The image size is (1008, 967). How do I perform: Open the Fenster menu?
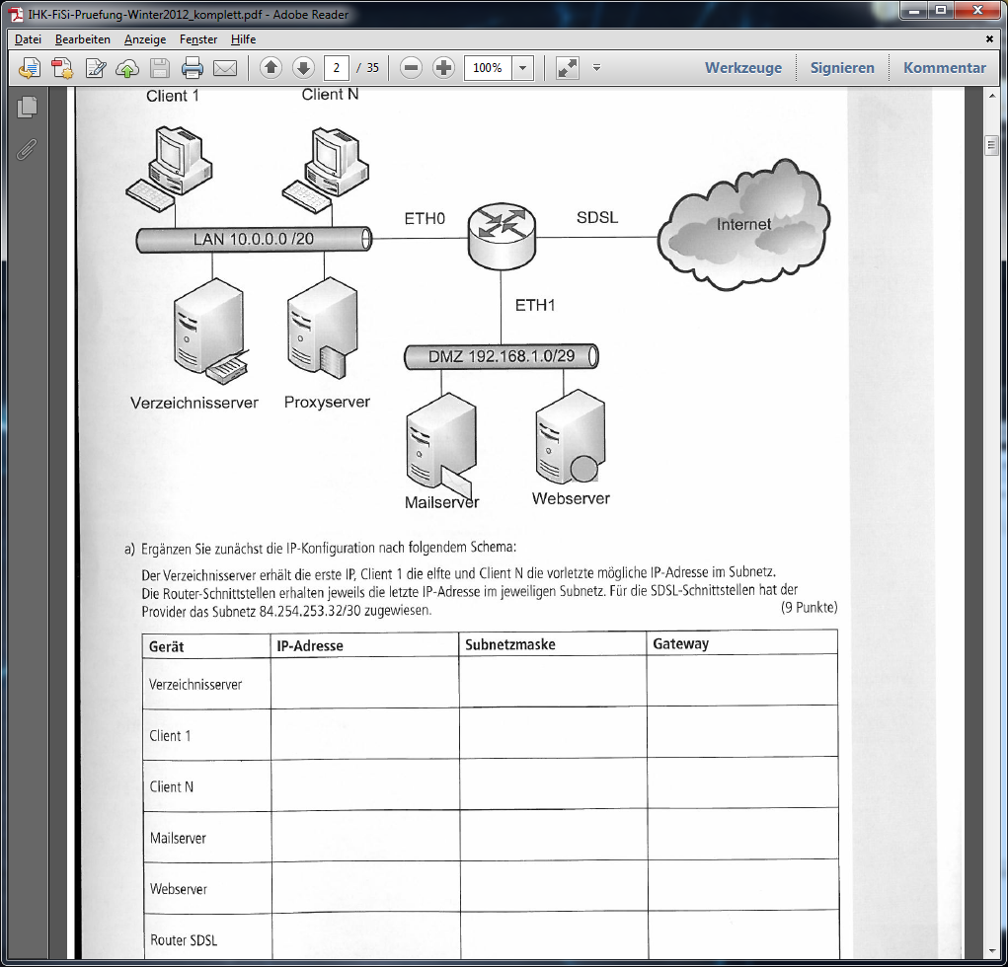click(198, 39)
